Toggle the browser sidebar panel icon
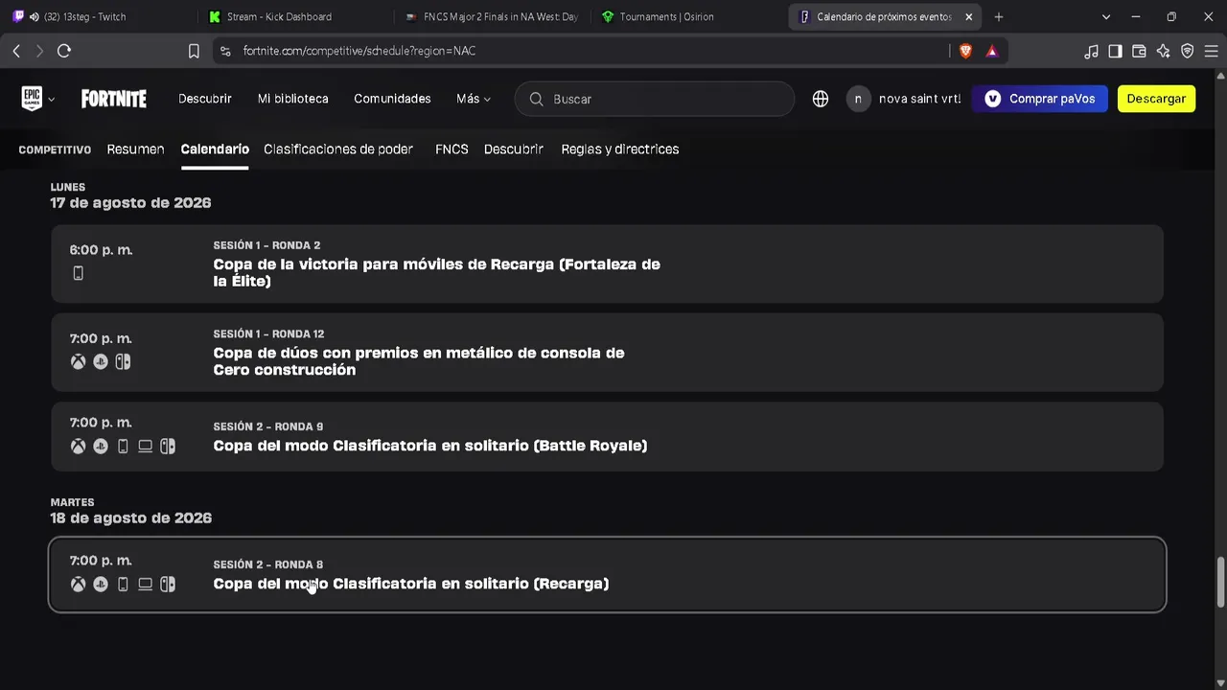 click(1115, 51)
